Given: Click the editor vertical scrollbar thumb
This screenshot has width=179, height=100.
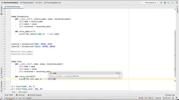Looking at the screenshot, I should pos(175,54).
